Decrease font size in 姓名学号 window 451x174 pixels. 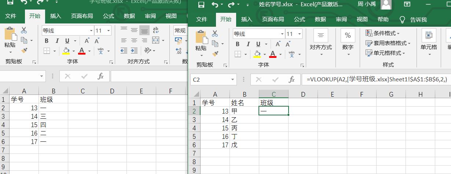(x=288, y=44)
